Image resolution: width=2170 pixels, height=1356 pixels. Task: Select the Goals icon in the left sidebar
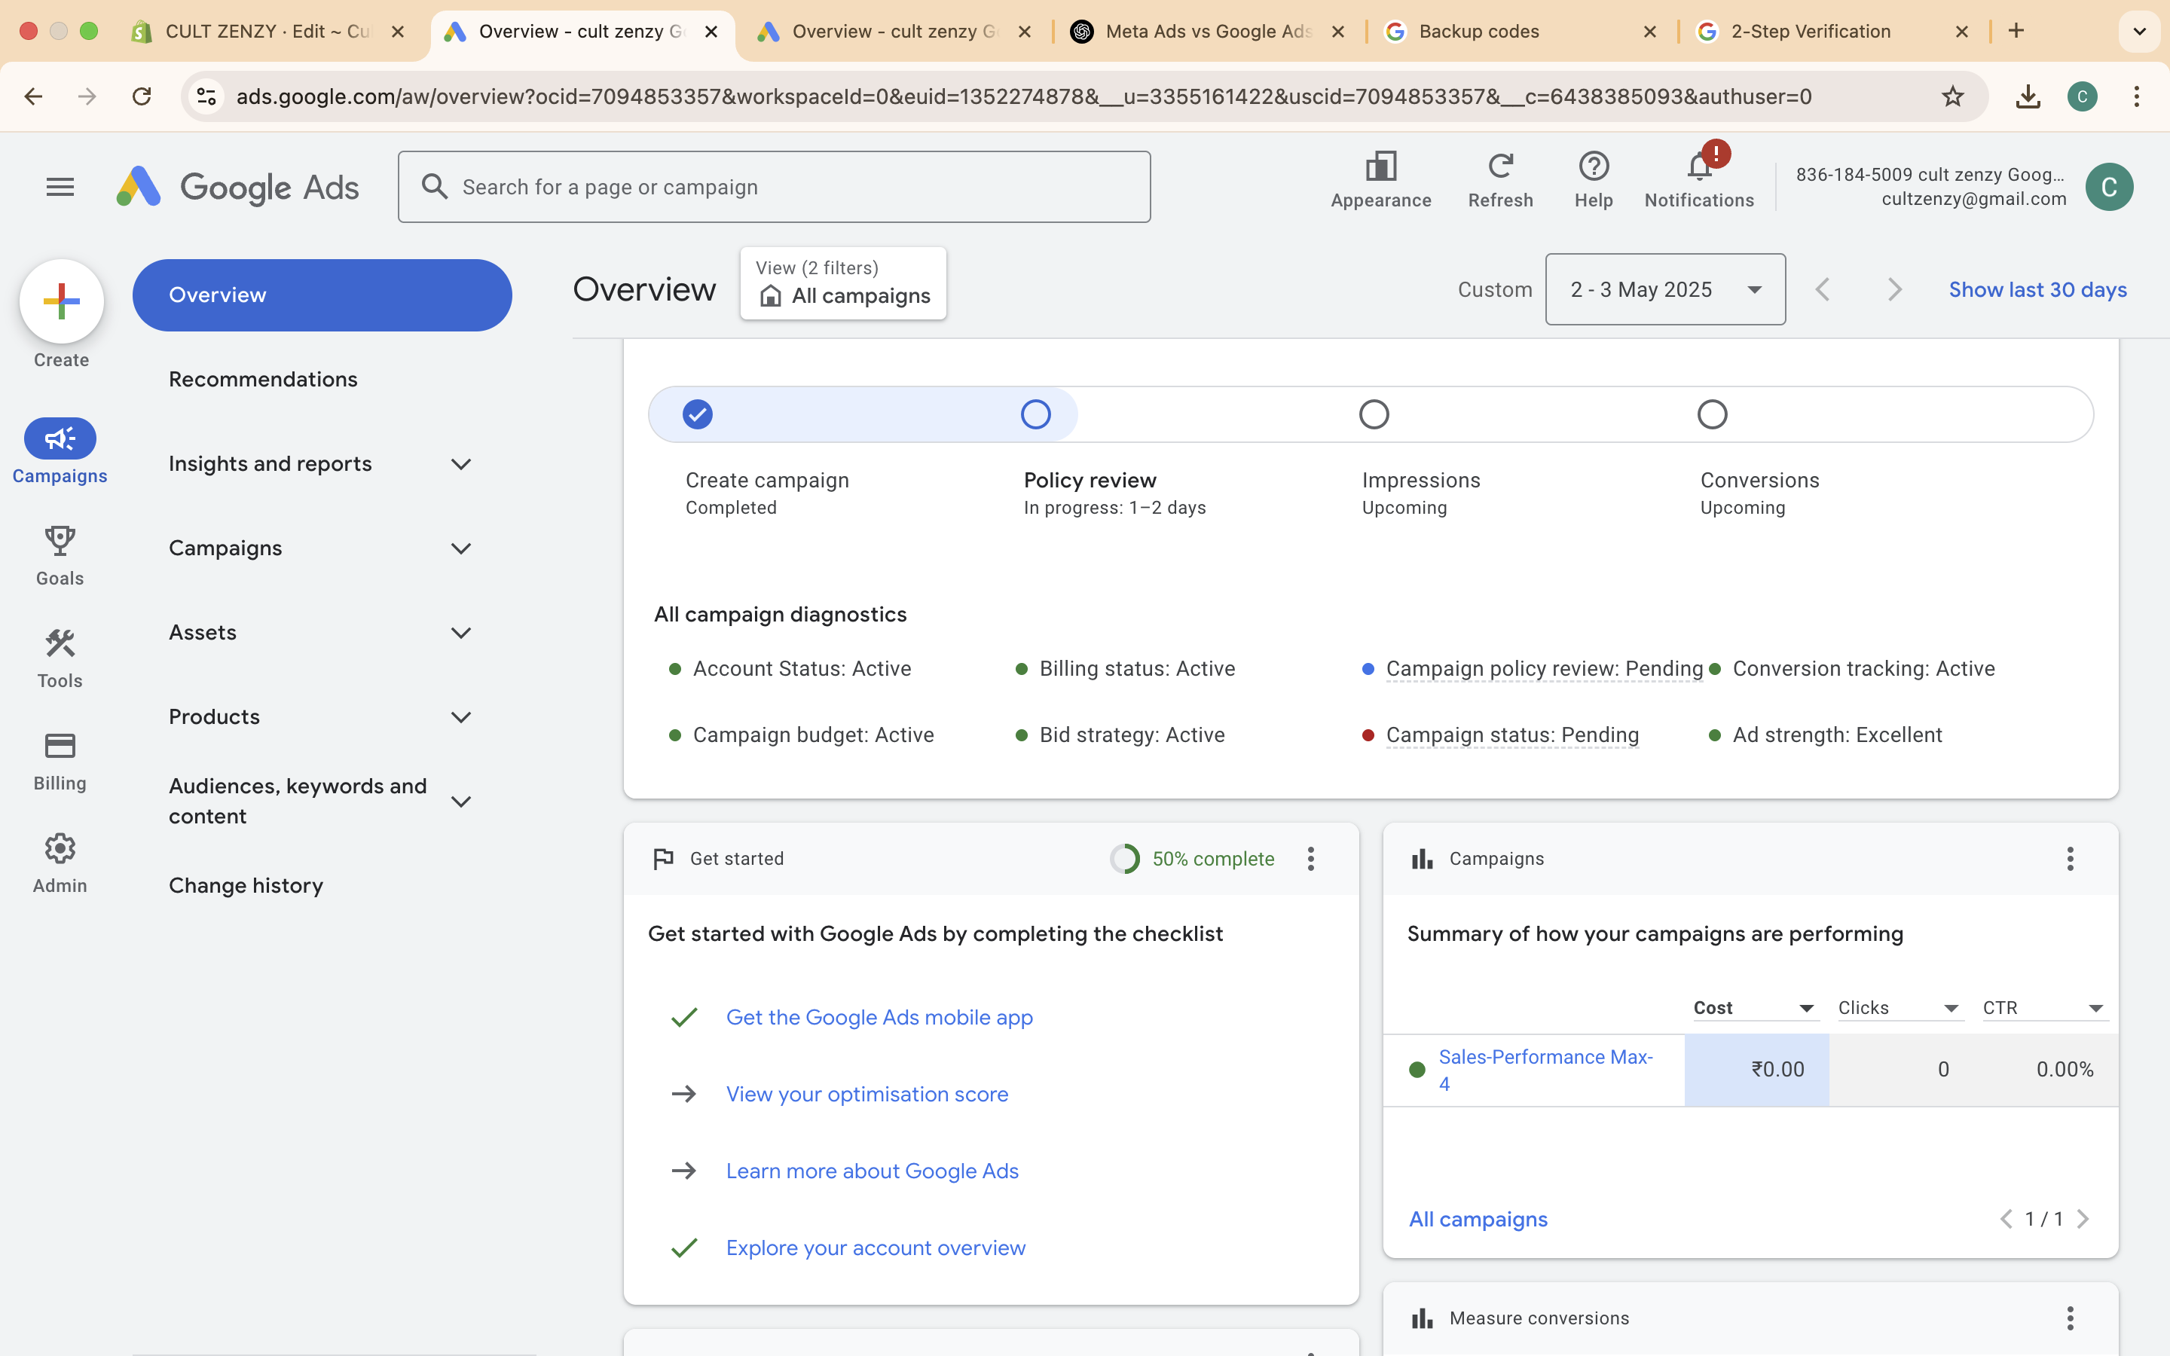point(60,541)
